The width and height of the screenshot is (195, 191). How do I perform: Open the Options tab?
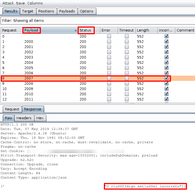86,11
